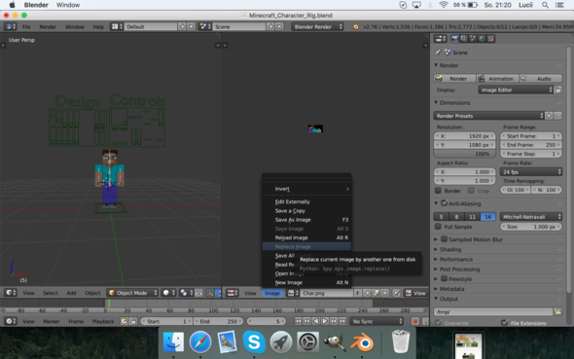574x359 pixels.
Task: Enable the Border checkbox
Action: [x=438, y=191]
